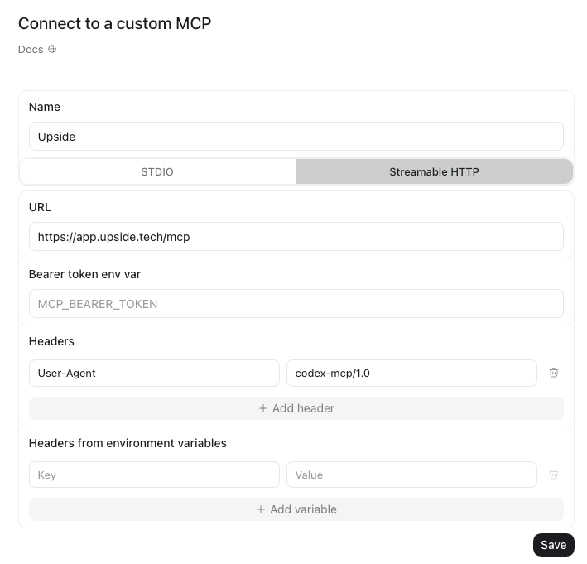
Task: Click the codex-mcp/1.0 header value field
Action: [x=411, y=373]
